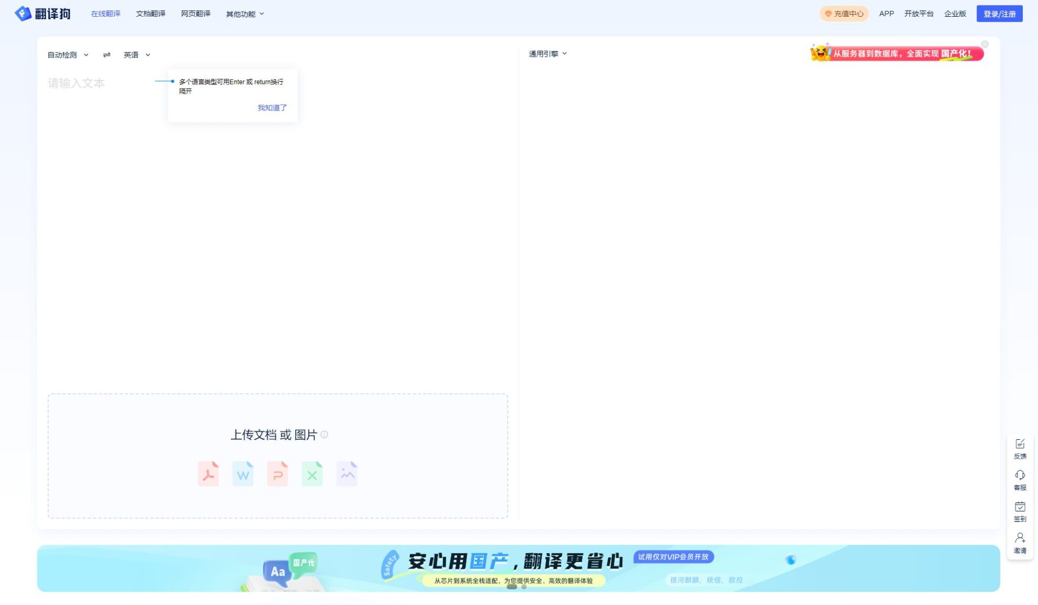Viewport: 1038px width, 605px height.
Task: Select the Excel upload format icon
Action: pos(312,473)
